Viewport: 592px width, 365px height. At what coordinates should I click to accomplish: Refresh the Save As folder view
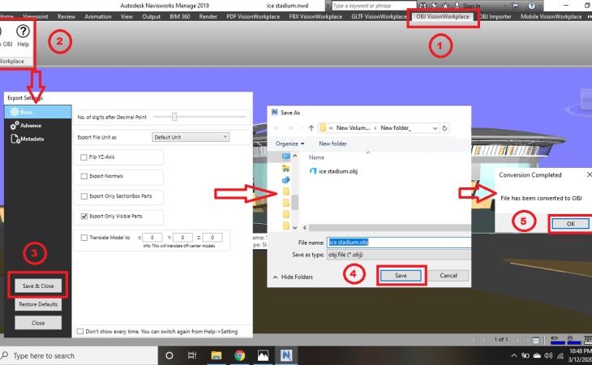click(444, 128)
